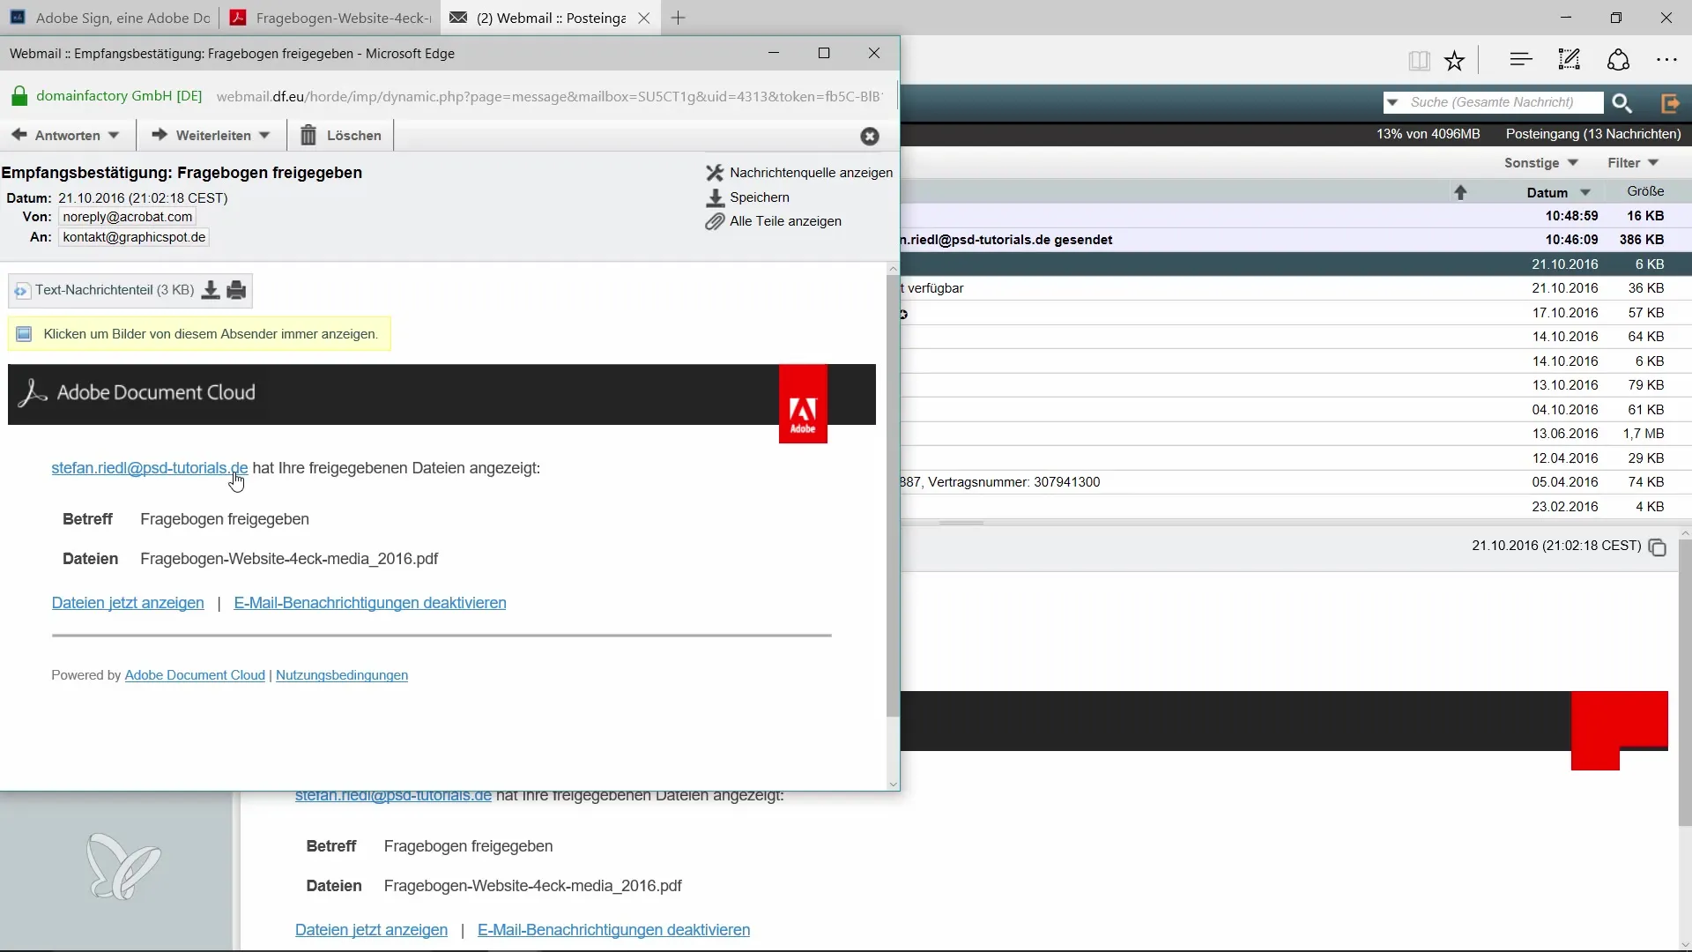
Task: Expand the Weiterleiten dropdown arrow
Action: (x=264, y=136)
